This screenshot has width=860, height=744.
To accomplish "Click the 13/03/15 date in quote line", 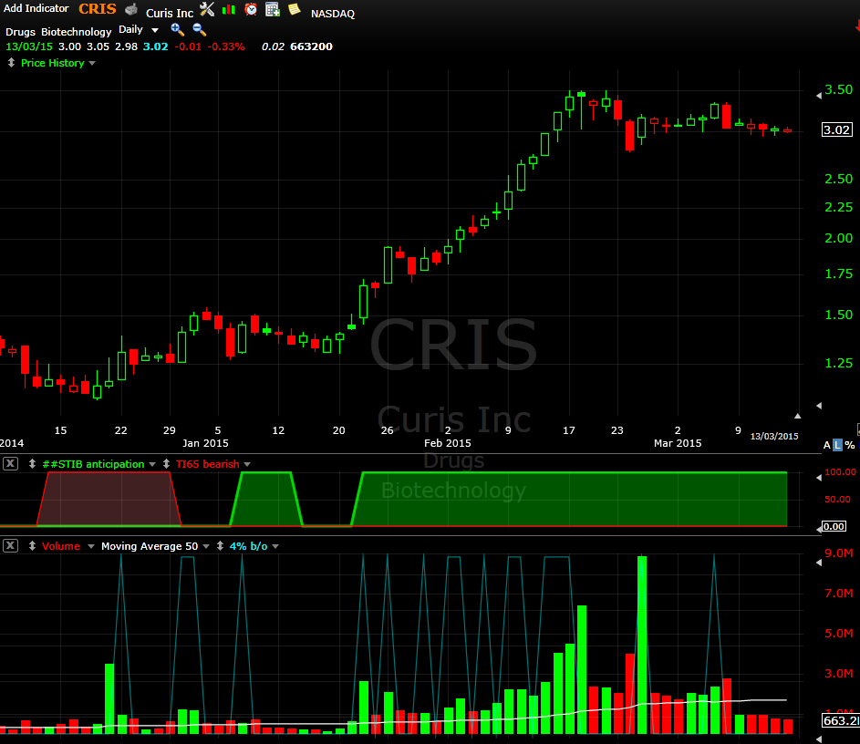I will (x=29, y=46).
